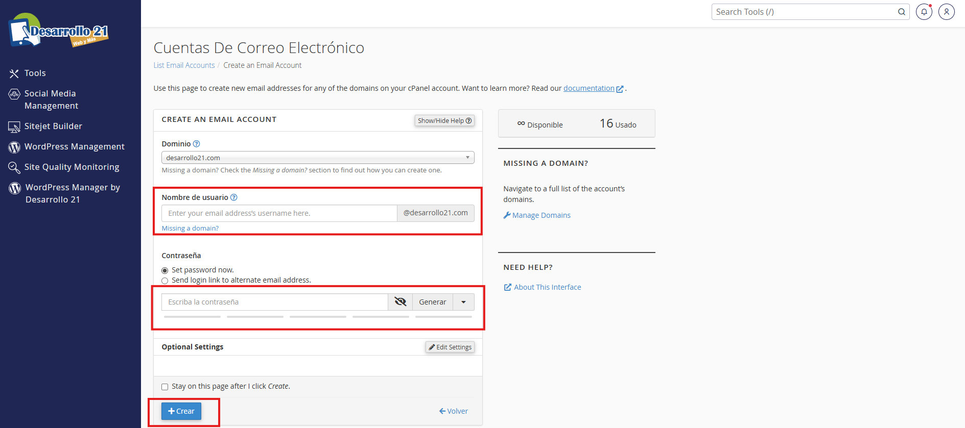Open the user account icon menu
The image size is (965, 428).
click(946, 12)
